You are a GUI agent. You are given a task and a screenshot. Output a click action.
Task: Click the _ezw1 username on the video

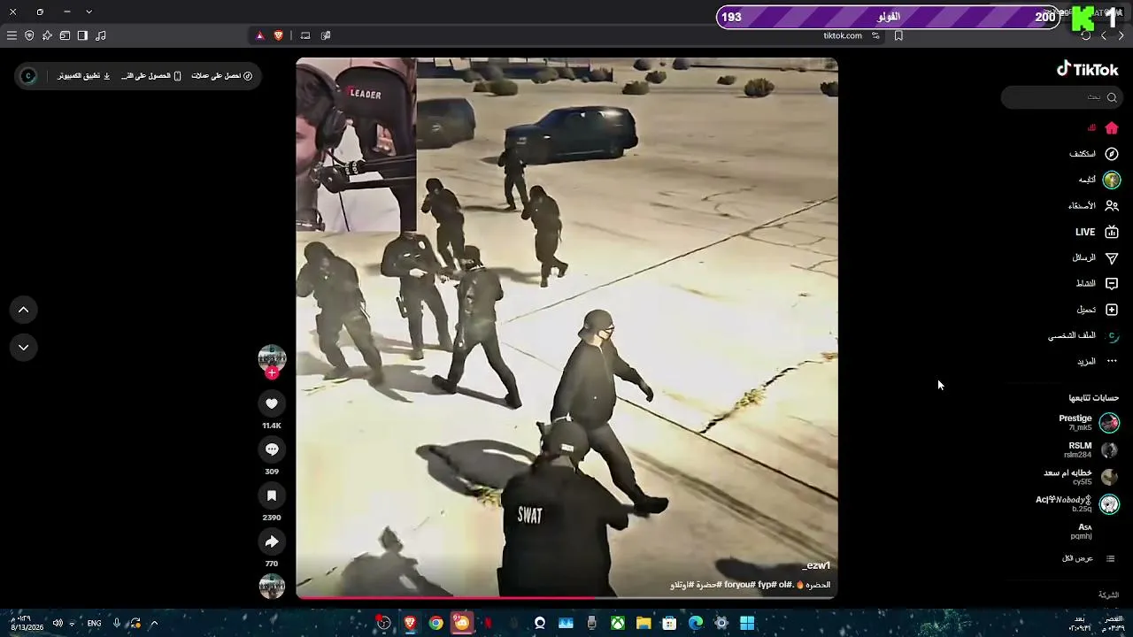[x=816, y=566]
